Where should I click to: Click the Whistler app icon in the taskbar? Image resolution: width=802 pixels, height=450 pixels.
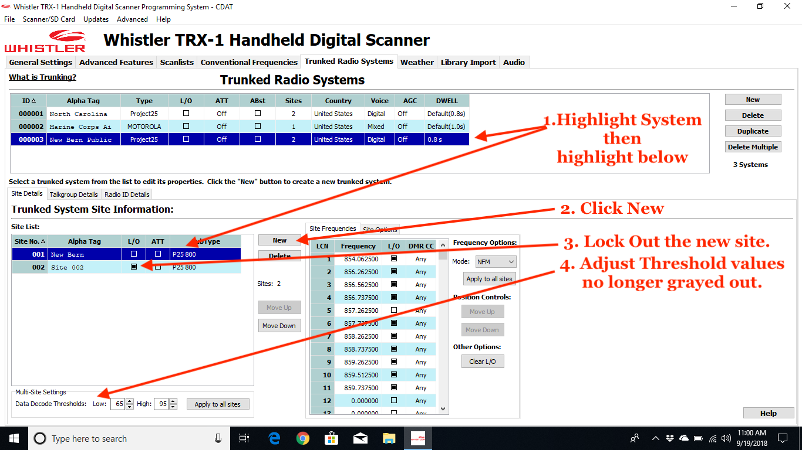(417, 438)
